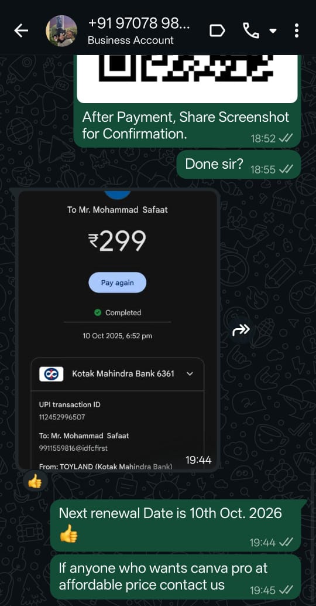The height and width of the screenshot is (606, 316).
Task: Select the Kotak Mahindra Bank logo
Action: (51, 374)
